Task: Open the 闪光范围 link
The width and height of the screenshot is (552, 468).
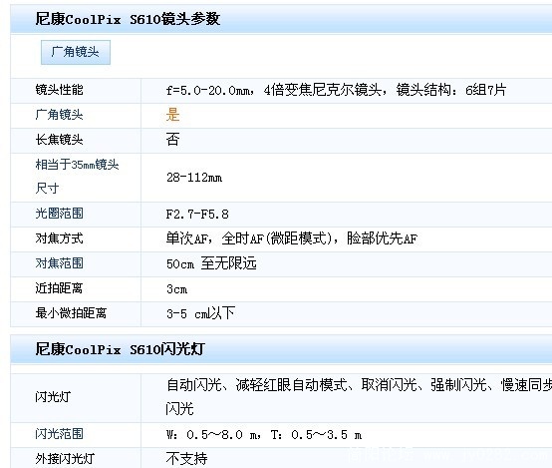Action: [x=59, y=434]
